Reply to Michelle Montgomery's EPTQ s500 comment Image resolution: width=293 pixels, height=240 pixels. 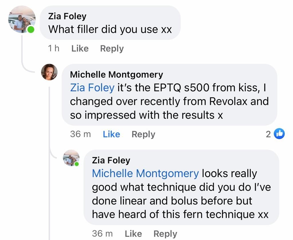click(x=143, y=134)
